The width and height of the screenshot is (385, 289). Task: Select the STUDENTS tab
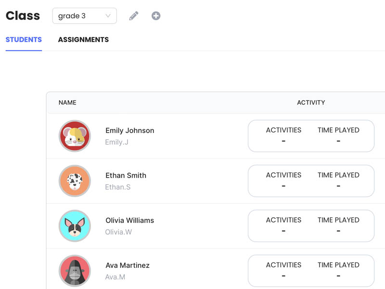[x=24, y=39]
